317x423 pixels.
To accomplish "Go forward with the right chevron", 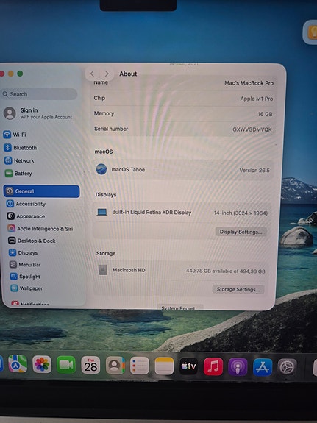I will point(107,74).
